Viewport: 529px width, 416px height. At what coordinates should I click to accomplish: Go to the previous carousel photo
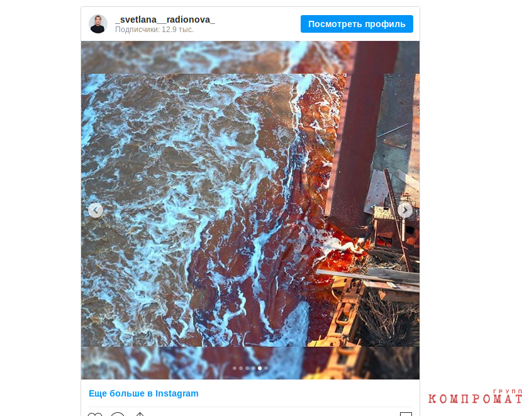[96, 210]
